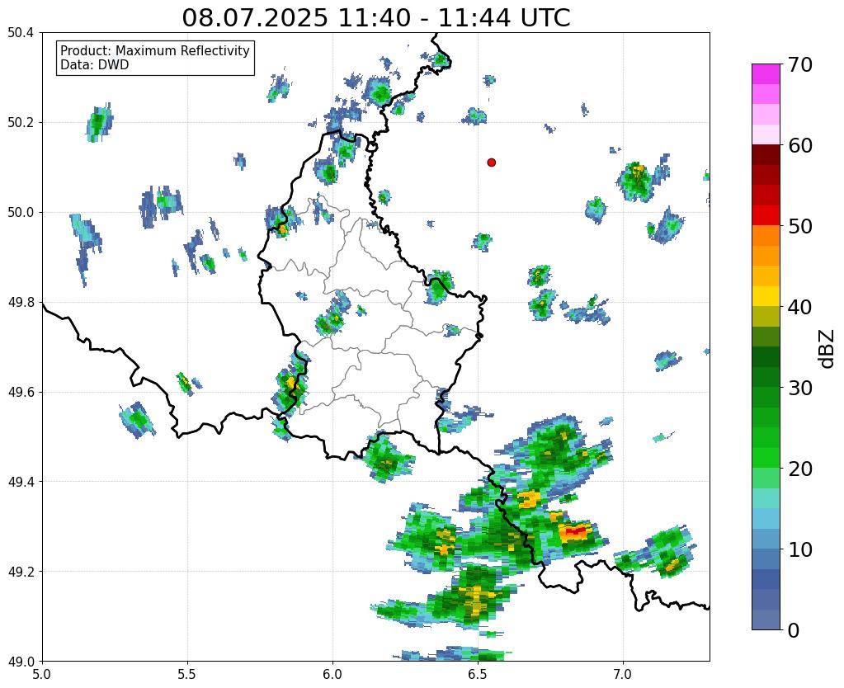
Task: Click the latitude axis label 49.2
Action: click(x=21, y=572)
